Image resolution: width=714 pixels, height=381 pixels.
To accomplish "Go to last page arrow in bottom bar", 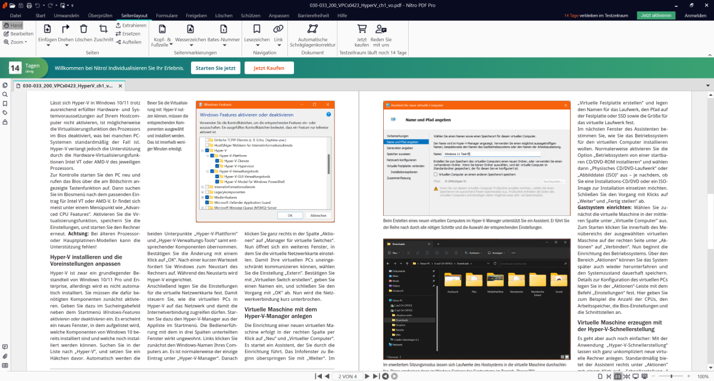I will click(376, 376).
